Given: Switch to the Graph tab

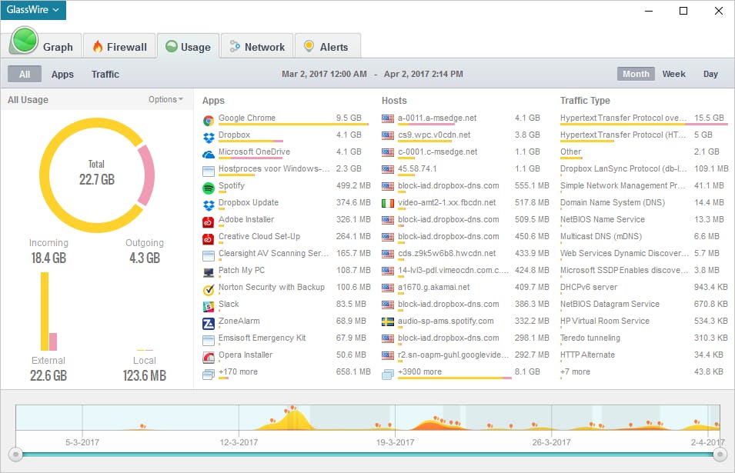Looking at the screenshot, I should click(45, 46).
